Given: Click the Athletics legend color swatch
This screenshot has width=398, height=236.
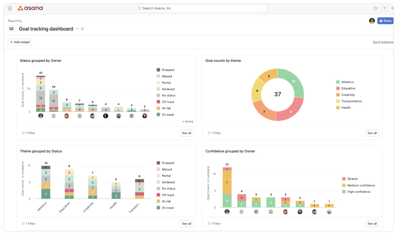Looking at the screenshot, I should pyautogui.click(x=338, y=82).
